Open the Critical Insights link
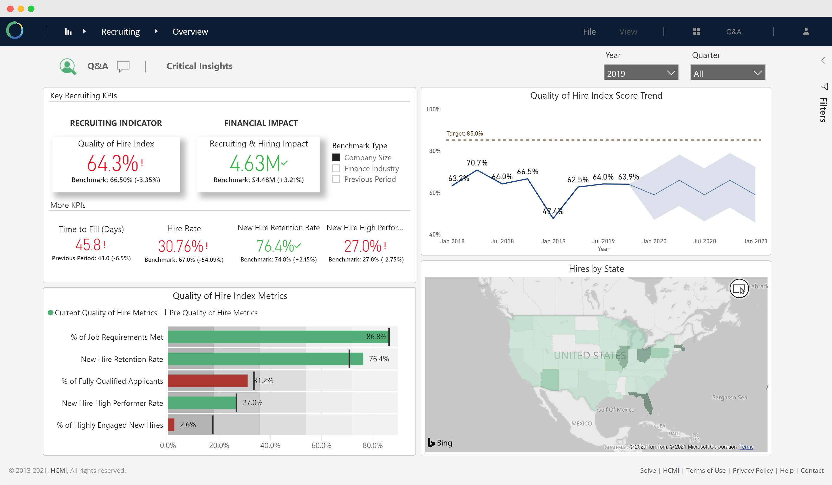 click(x=199, y=66)
